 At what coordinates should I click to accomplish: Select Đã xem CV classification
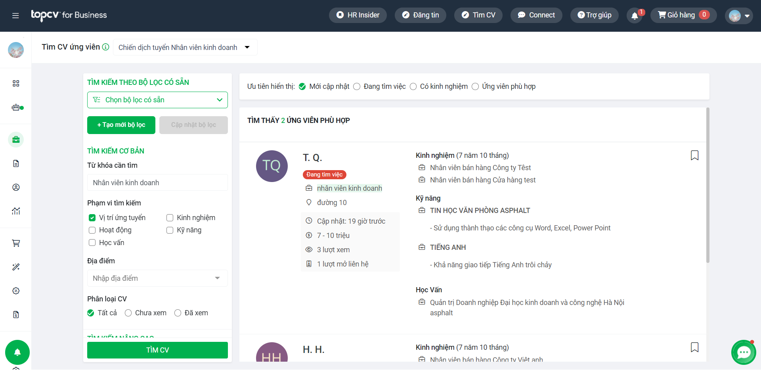point(178,313)
